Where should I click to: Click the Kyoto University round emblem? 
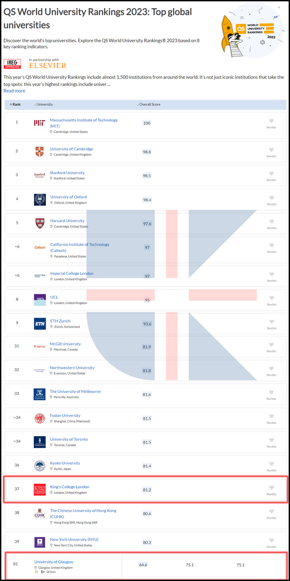(x=40, y=466)
